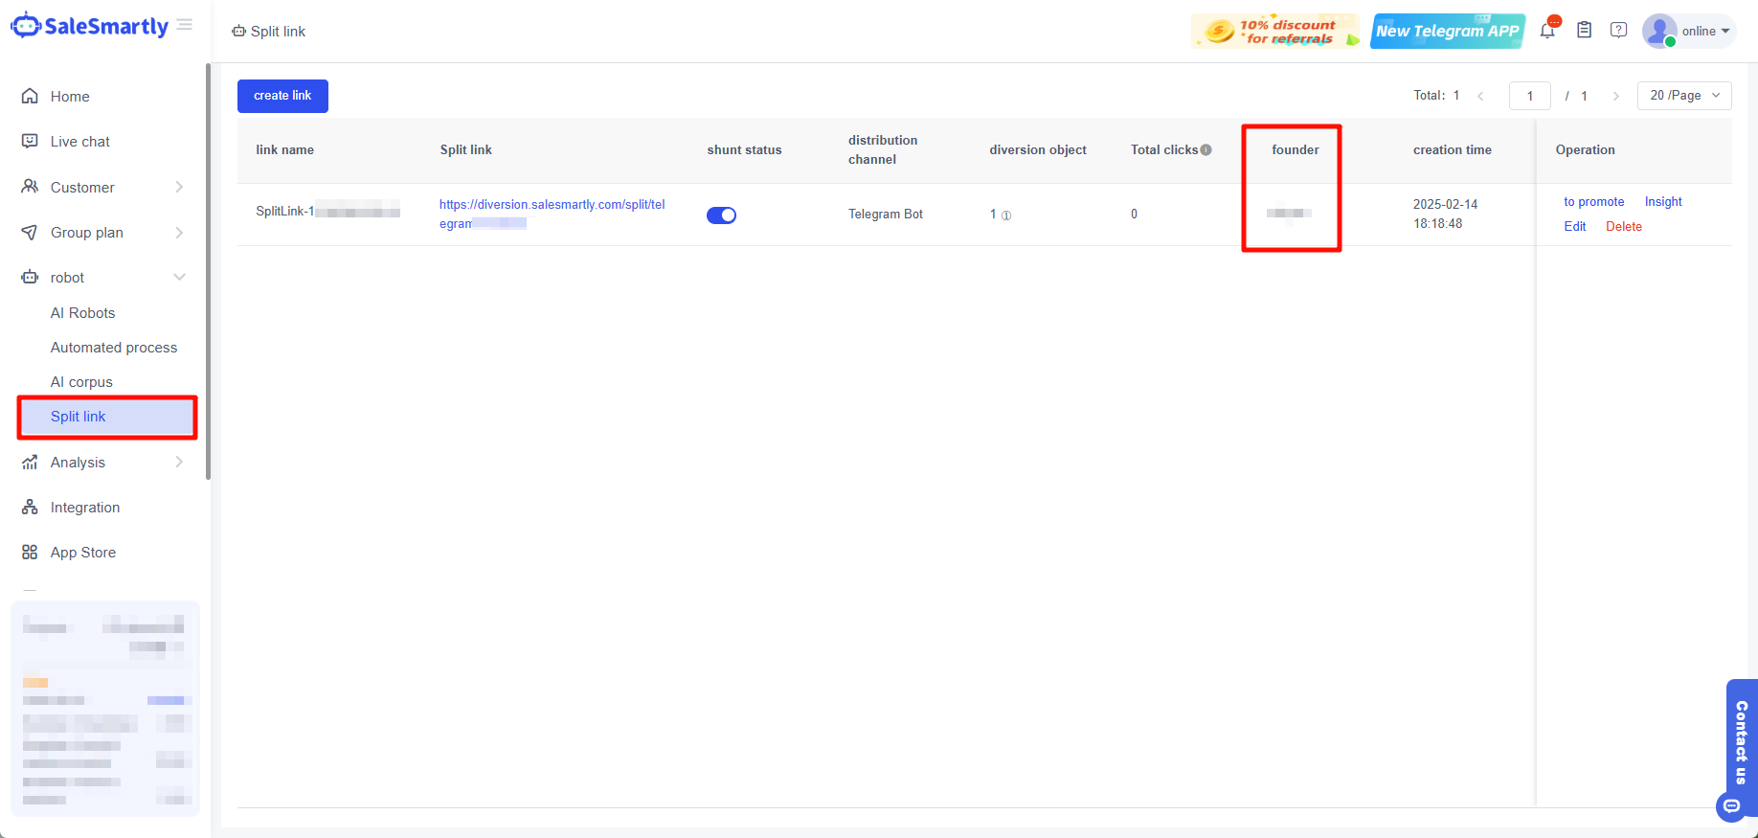
Task: Open the online status dropdown
Action: click(x=1706, y=32)
